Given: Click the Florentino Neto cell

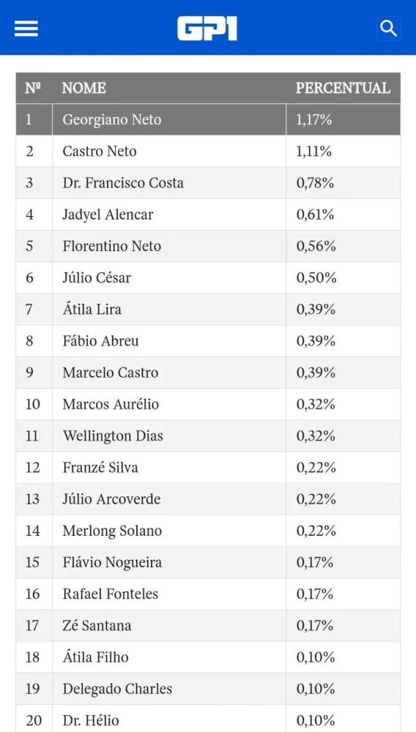Looking at the screenshot, I should click(169, 246).
